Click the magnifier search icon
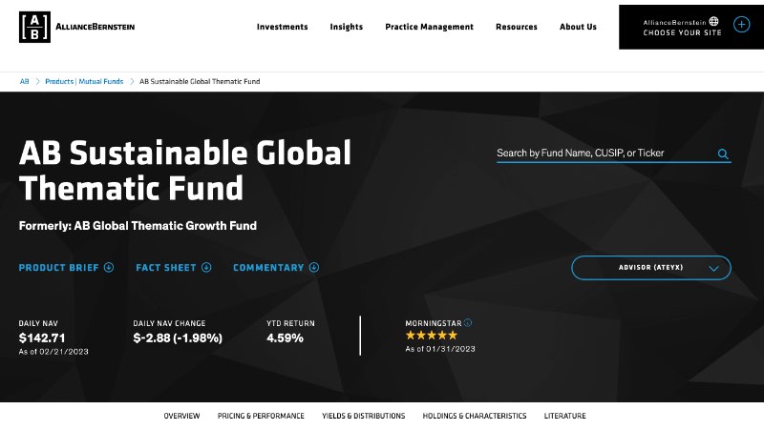764x430 pixels. click(x=723, y=154)
